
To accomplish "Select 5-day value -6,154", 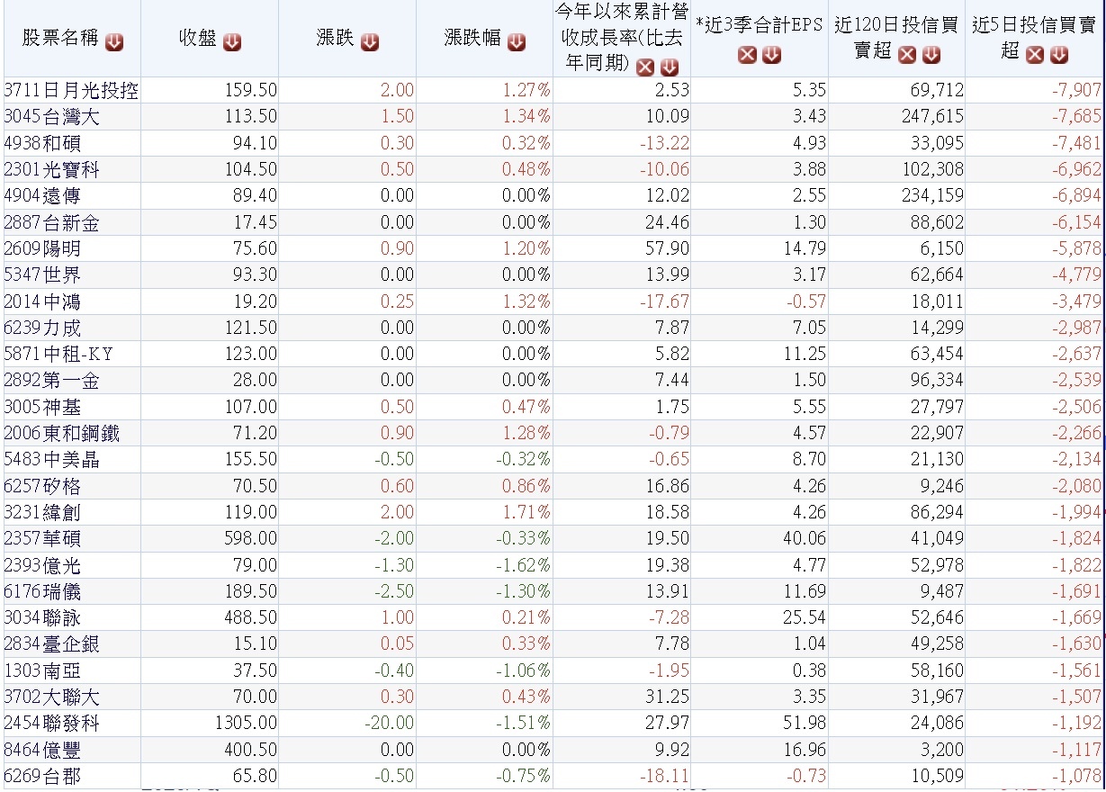I will coord(1076,221).
